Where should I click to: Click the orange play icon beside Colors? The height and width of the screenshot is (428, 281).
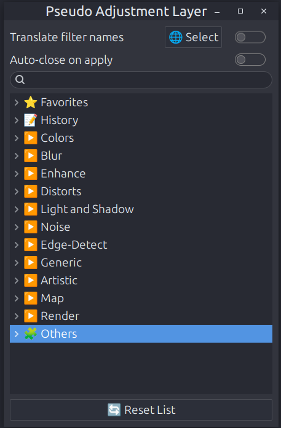[30, 138]
